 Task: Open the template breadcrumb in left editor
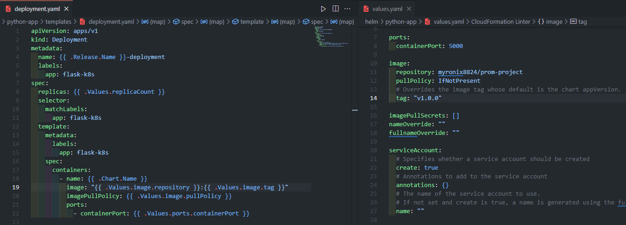pos(252,21)
